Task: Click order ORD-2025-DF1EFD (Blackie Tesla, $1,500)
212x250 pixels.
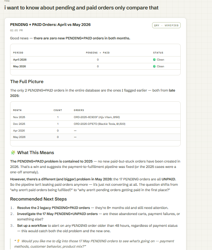Action: pos(100,124)
